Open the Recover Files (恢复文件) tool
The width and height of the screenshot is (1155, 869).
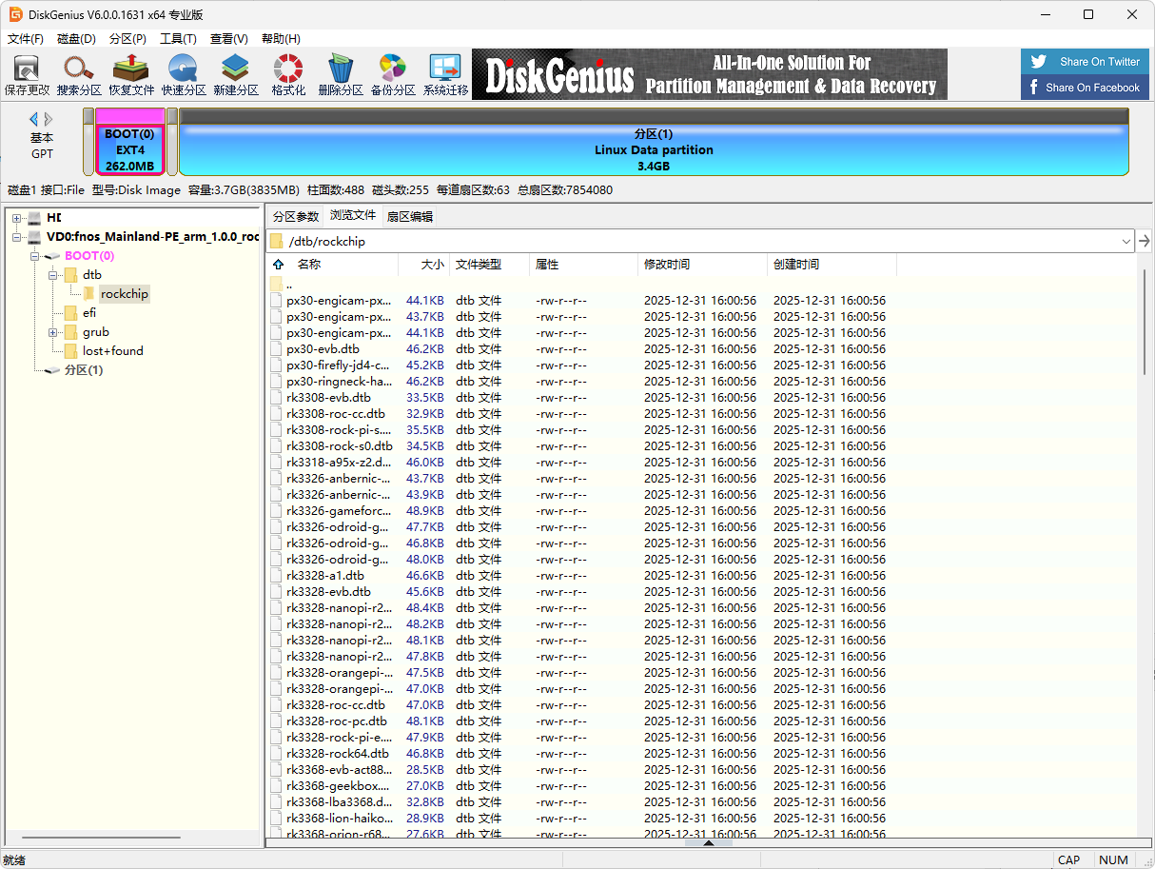130,74
